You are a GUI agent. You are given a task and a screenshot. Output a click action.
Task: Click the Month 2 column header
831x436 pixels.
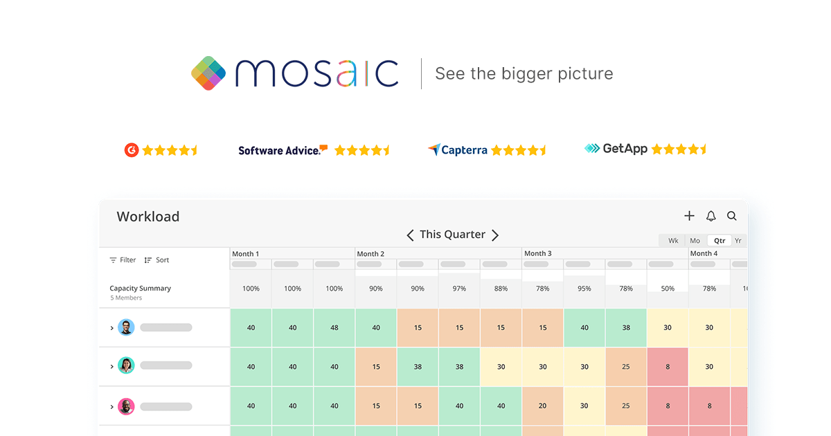[x=371, y=253]
